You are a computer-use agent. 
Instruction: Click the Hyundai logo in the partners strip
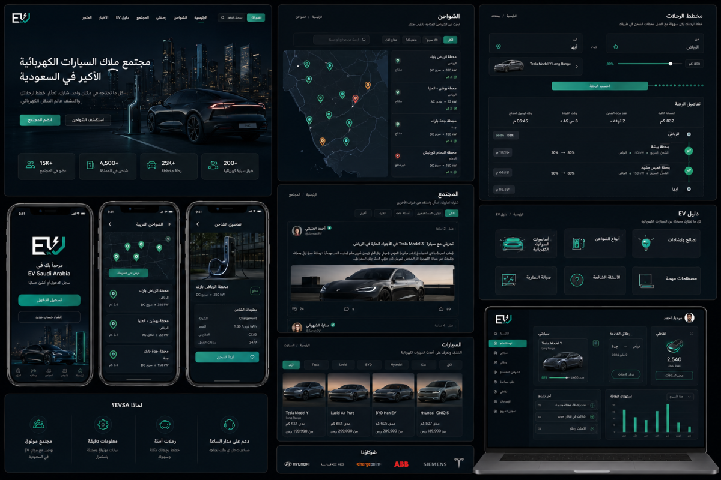click(297, 464)
